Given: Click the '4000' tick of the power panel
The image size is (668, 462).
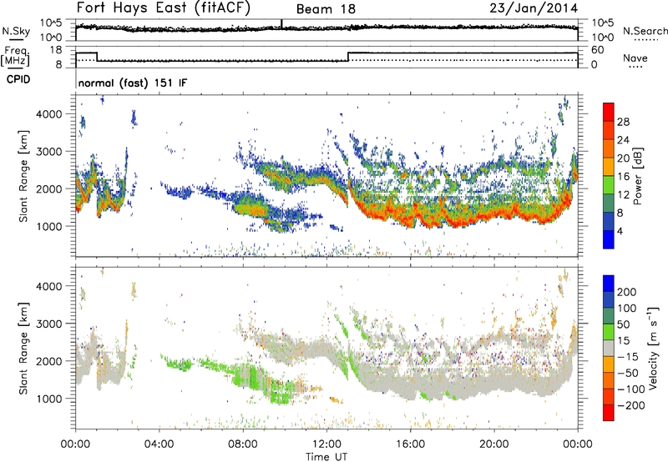Looking at the screenshot, I should coord(48,114).
